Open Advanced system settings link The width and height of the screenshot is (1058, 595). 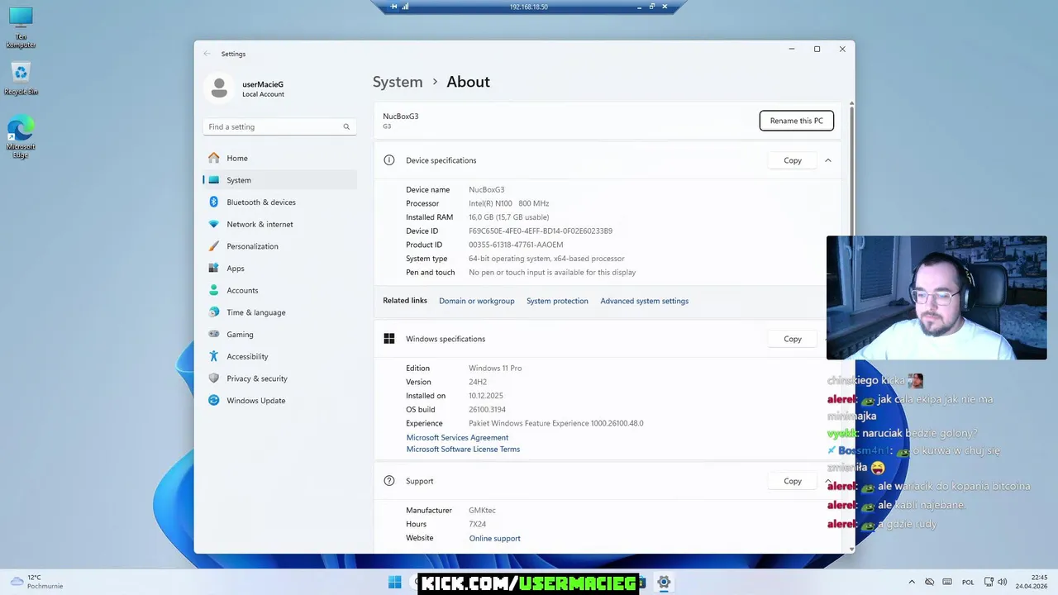pyautogui.click(x=645, y=301)
